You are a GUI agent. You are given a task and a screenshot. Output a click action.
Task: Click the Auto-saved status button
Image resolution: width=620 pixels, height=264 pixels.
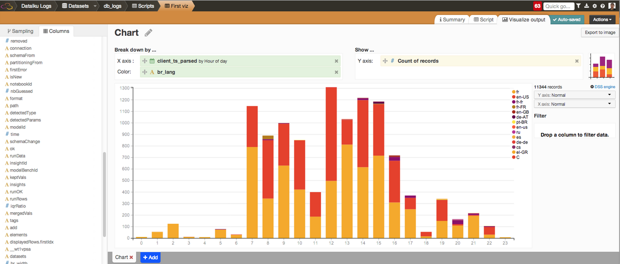pyautogui.click(x=568, y=20)
